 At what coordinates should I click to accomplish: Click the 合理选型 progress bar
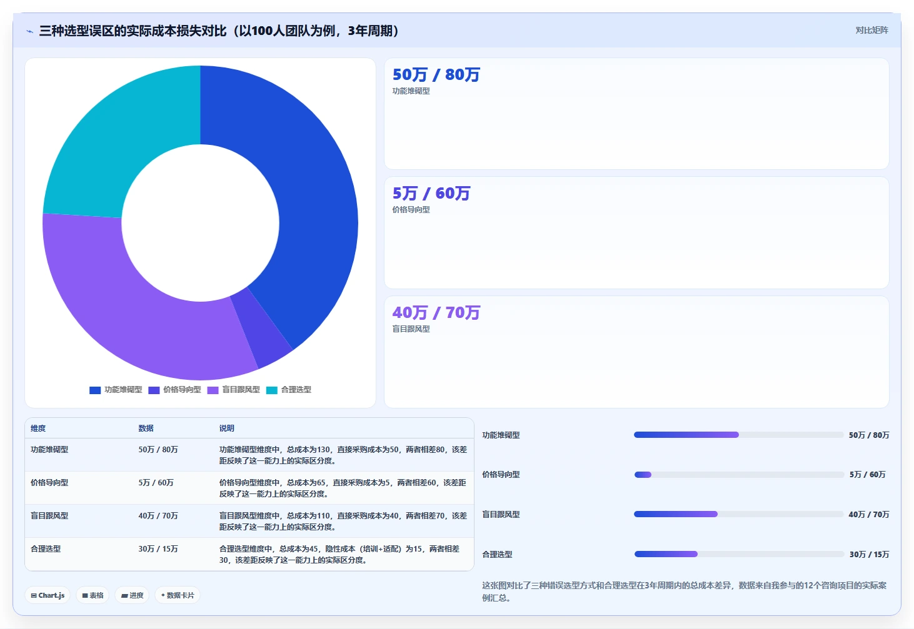pos(739,554)
